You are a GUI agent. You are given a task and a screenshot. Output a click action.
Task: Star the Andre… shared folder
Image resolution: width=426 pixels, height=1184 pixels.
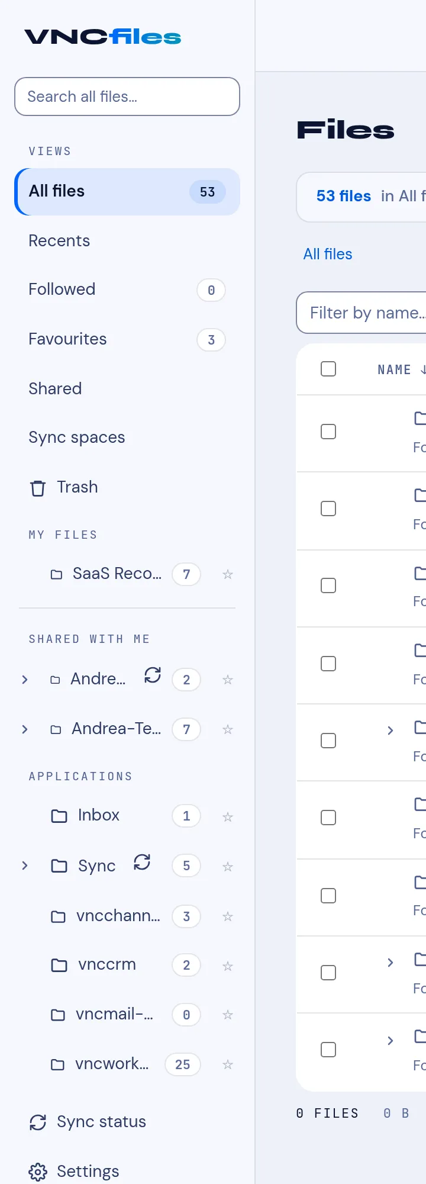(x=227, y=680)
